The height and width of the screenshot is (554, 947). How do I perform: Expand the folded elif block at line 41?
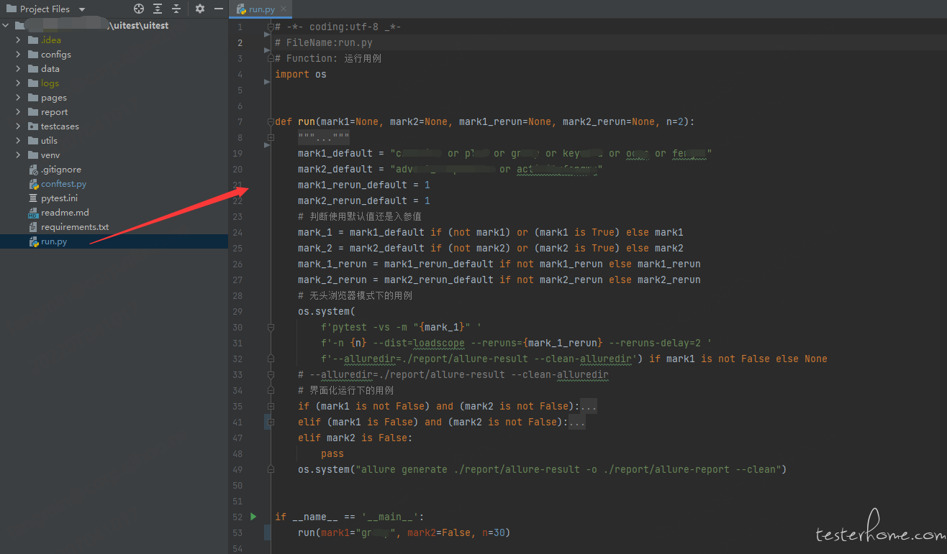(x=271, y=422)
